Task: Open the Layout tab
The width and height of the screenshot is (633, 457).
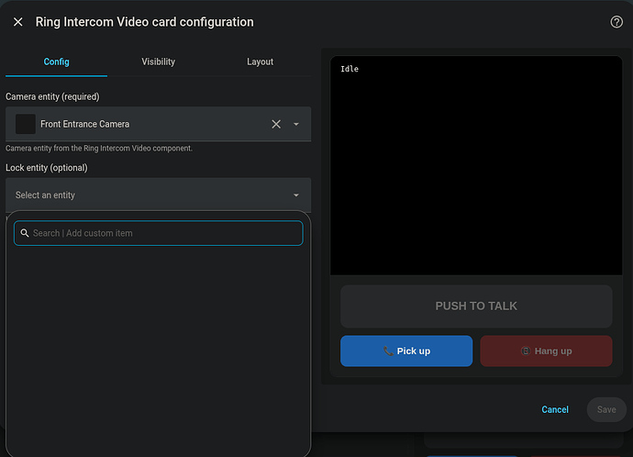Action: (260, 61)
